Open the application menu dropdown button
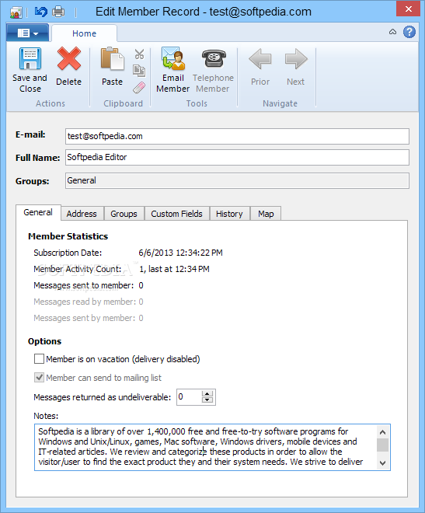Image resolution: width=425 pixels, height=513 pixels. click(x=28, y=33)
